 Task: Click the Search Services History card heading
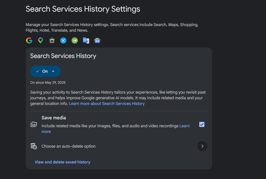click(x=63, y=56)
